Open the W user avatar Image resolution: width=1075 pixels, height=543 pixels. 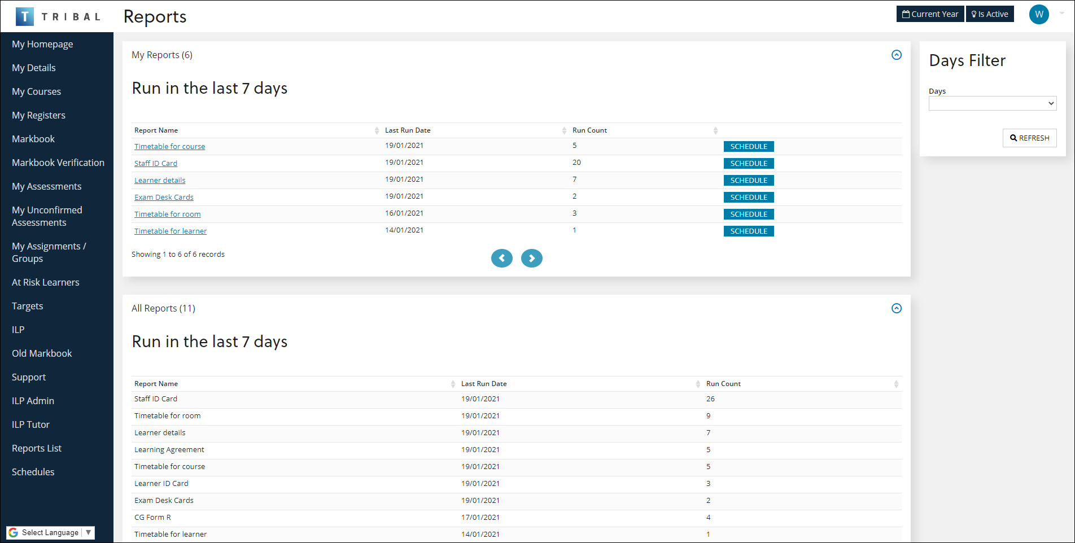pos(1039,14)
